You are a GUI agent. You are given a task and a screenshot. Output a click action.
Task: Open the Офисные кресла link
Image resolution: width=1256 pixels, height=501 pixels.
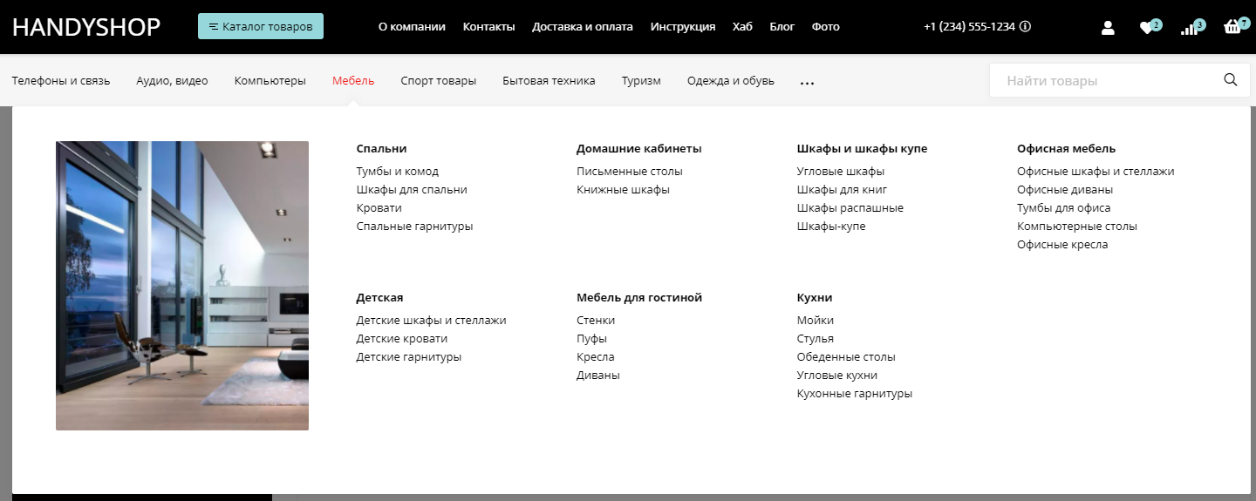pyautogui.click(x=1062, y=245)
